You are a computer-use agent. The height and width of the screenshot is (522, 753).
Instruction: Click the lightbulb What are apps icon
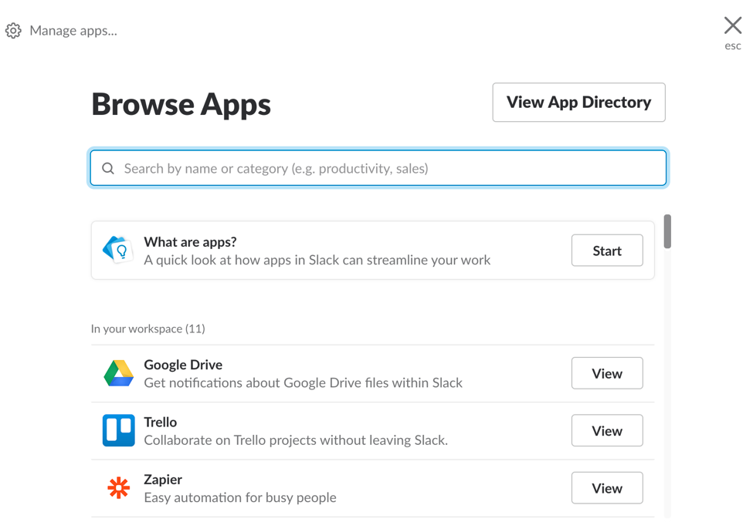(118, 251)
